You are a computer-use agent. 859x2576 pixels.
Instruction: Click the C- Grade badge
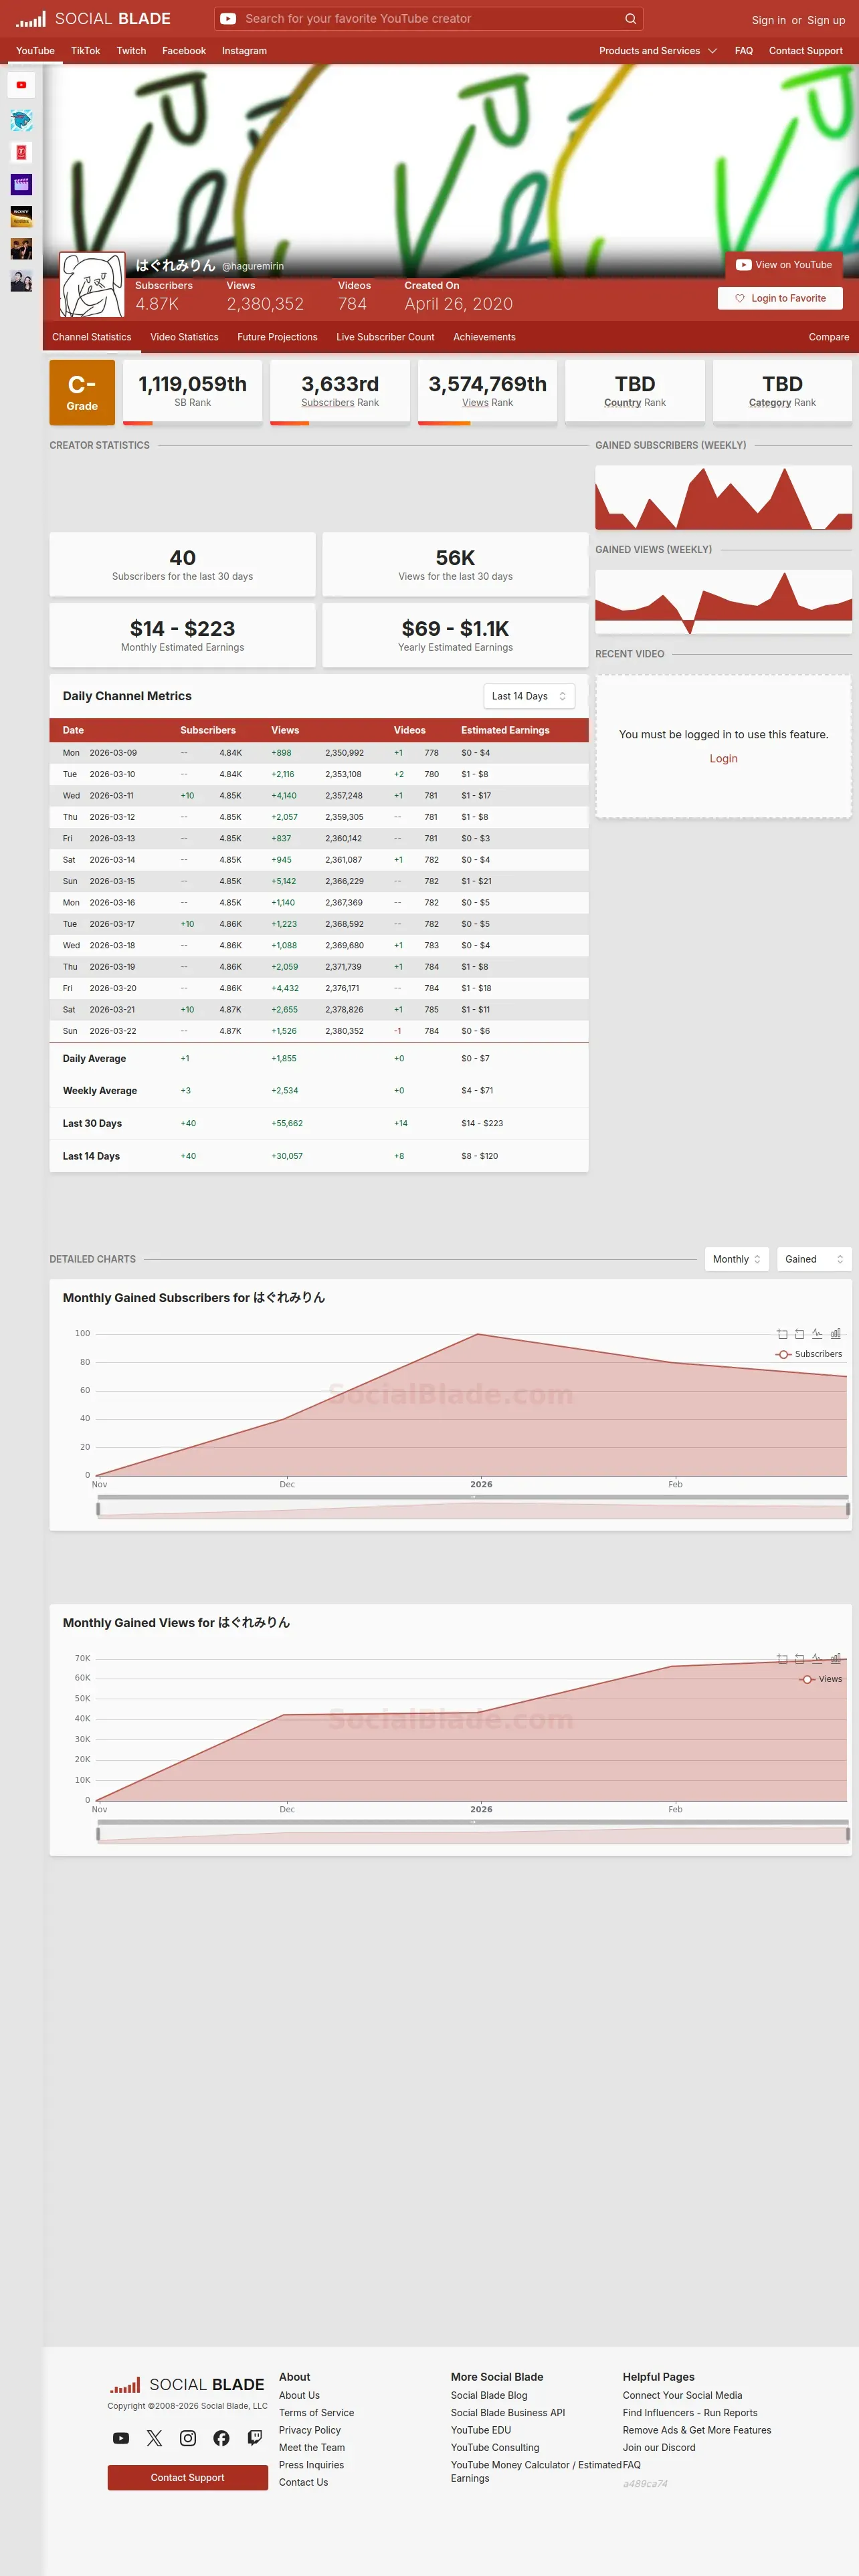point(82,393)
